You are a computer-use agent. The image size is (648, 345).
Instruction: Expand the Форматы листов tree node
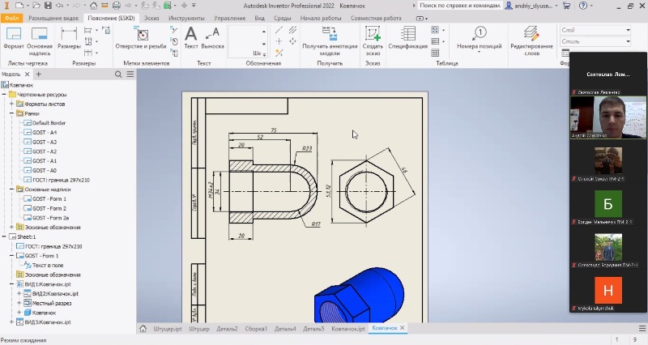click(11, 104)
